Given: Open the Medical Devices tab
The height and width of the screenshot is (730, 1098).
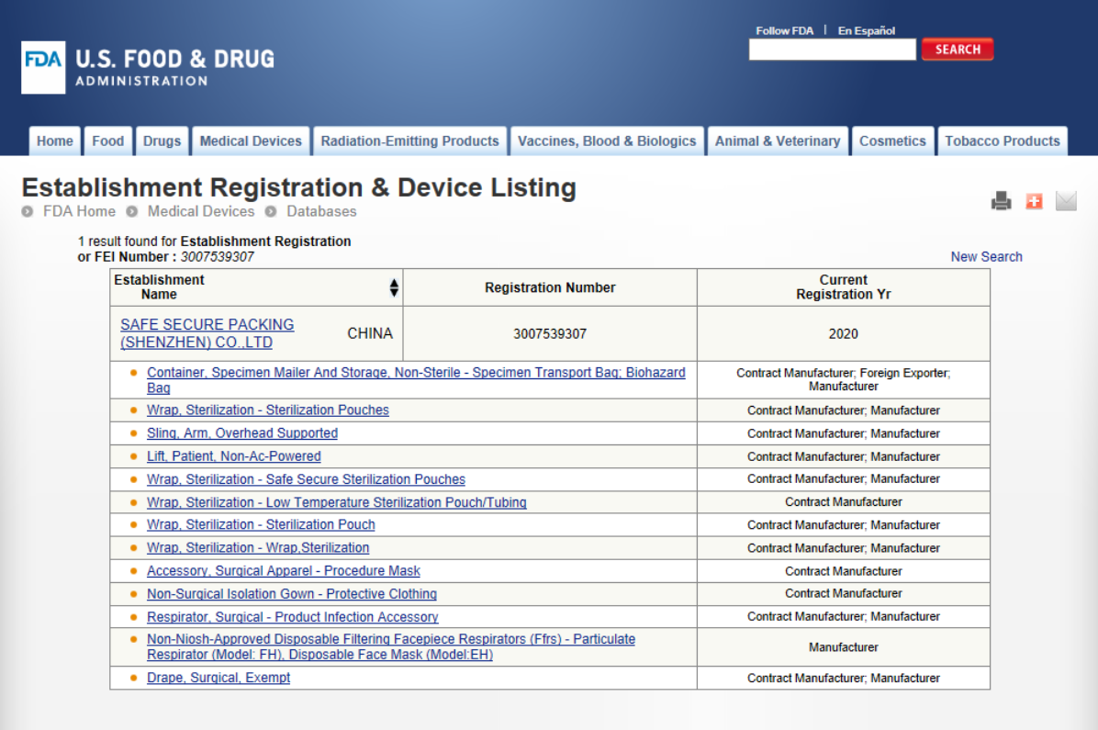Looking at the screenshot, I should point(251,140).
